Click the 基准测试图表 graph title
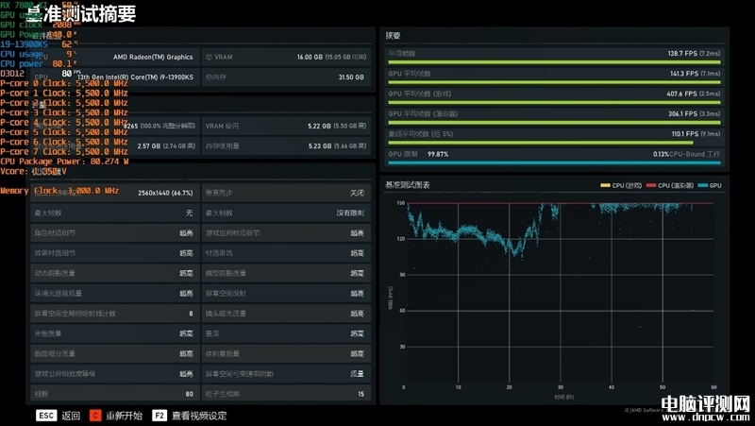The width and height of the screenshot is (755, 426). click(408, 184)
